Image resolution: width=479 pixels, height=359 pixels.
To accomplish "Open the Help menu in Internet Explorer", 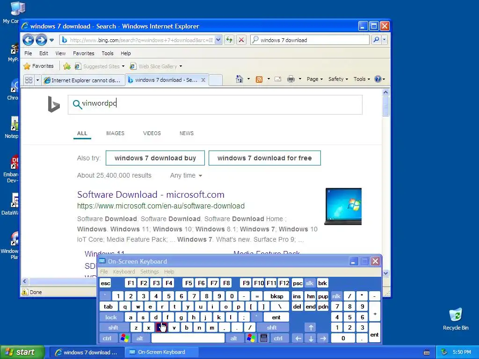I will (125, 53).
